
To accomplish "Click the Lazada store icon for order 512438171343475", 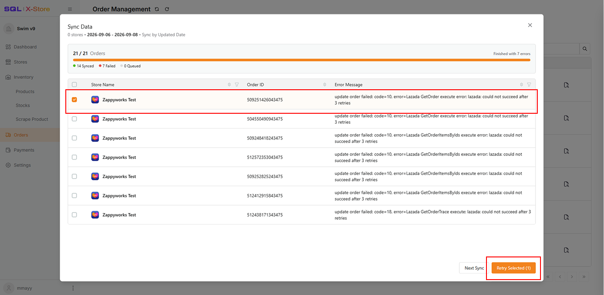I will tap(95, 215).
